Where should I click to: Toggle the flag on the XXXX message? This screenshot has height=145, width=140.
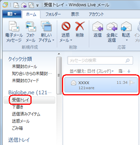132,83
